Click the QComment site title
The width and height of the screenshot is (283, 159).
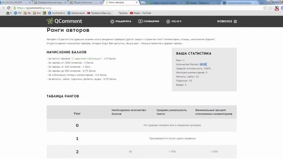pyautogui.click(x=68, y=21)
